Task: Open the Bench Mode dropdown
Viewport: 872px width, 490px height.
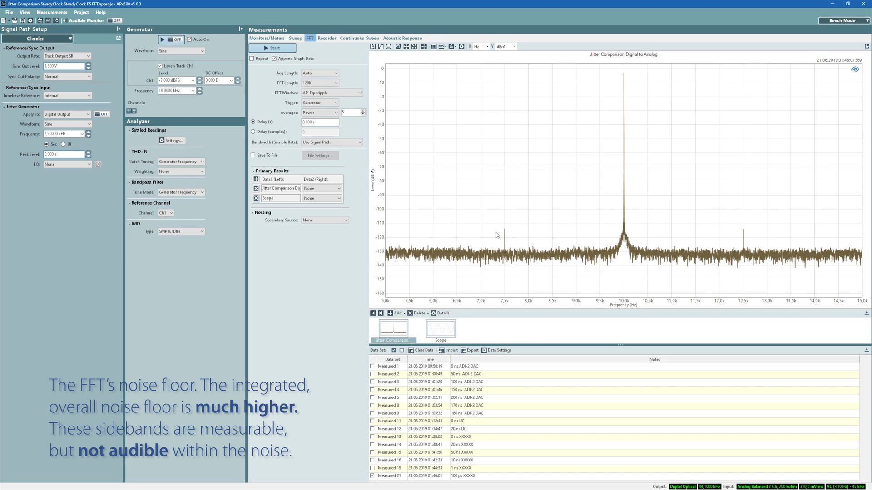Action: coord(844,20)
